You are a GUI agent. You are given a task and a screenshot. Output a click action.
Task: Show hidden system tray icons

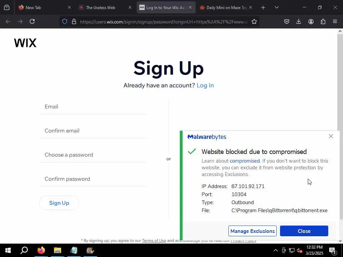tap(276, 250)
